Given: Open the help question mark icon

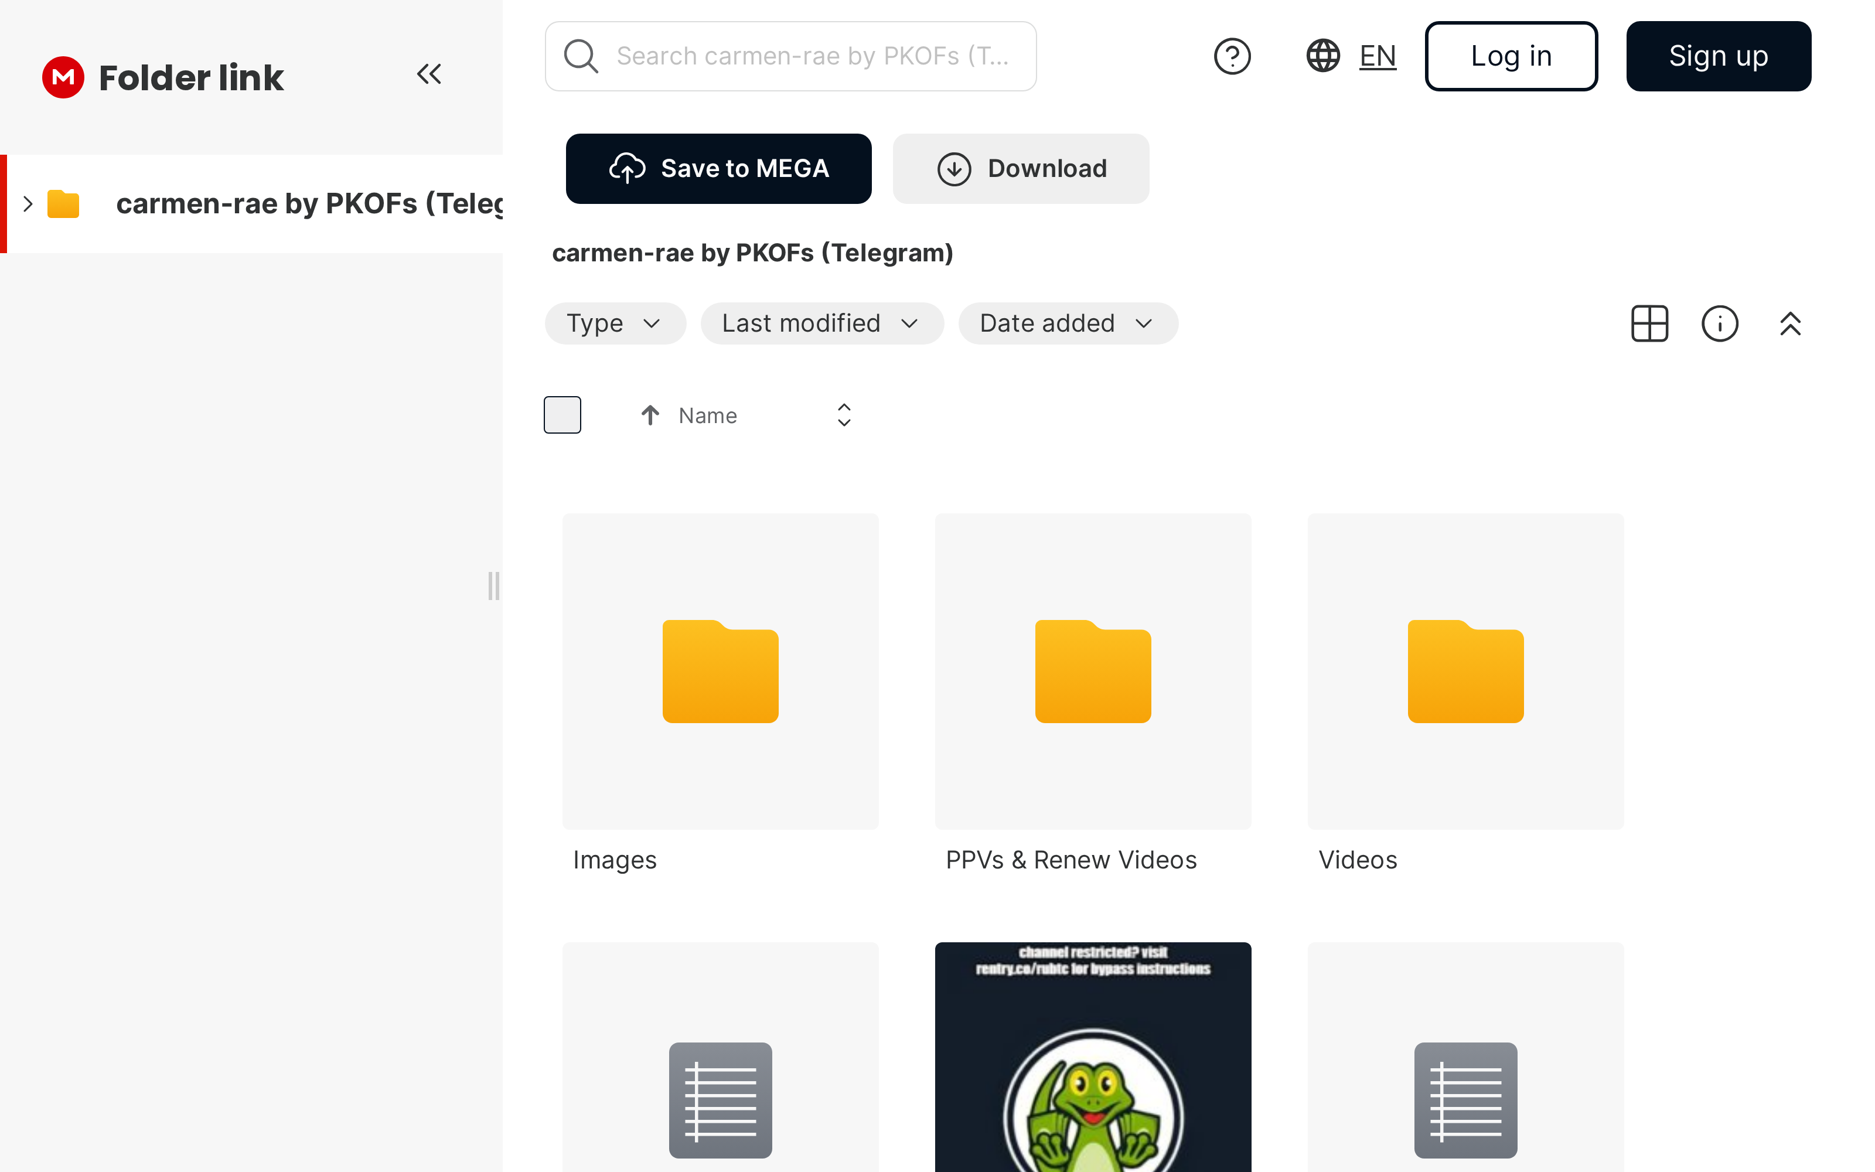Looking at the screenshot, I should 1232,56.
